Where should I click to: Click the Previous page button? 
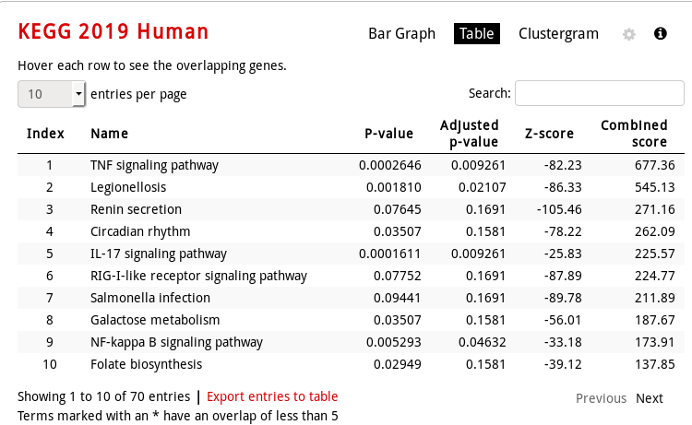point(601,398)
